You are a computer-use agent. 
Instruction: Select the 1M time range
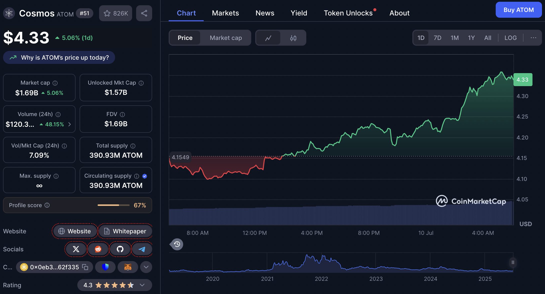tap(455, 38)
